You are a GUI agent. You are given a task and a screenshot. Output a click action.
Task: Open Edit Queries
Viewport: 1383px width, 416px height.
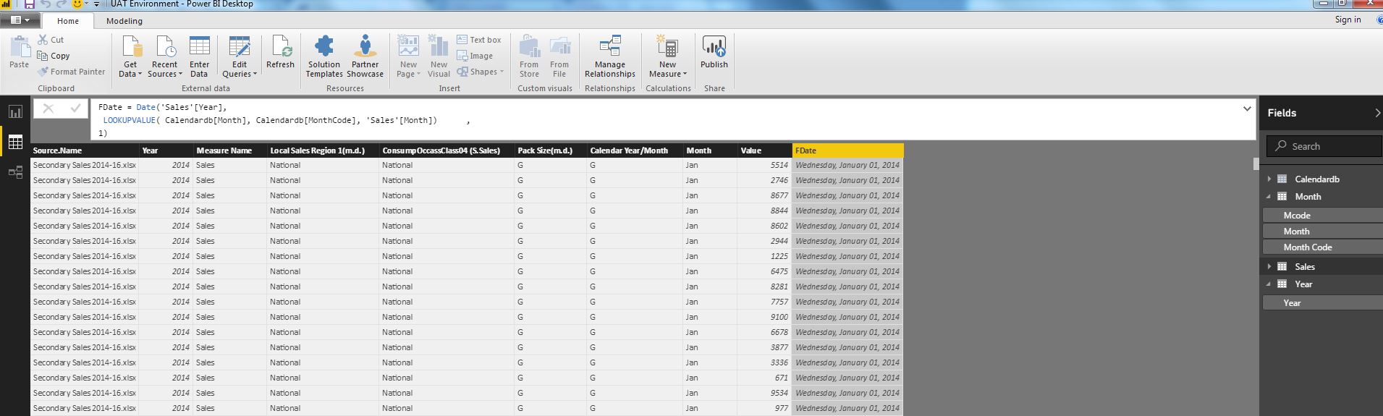(240, 56)
